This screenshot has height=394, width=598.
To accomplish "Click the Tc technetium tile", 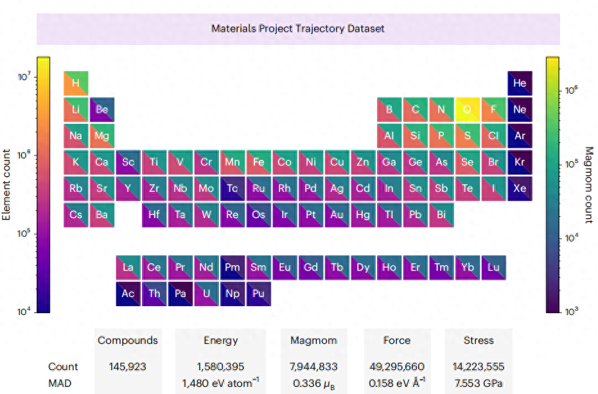I will point(233,188).
